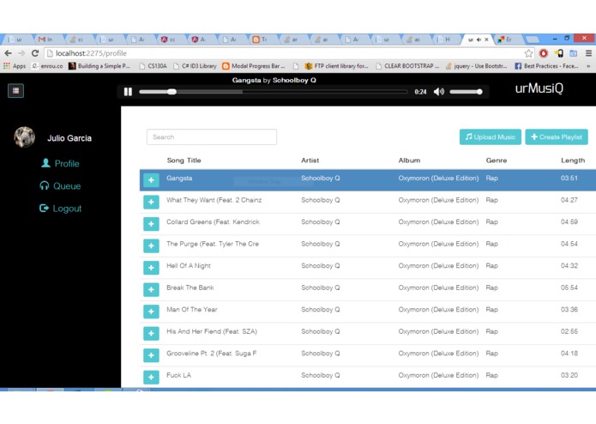Open the Modal Progress Bar bookmark
Viewport: 596px width, 424px height.
point(254,66)
